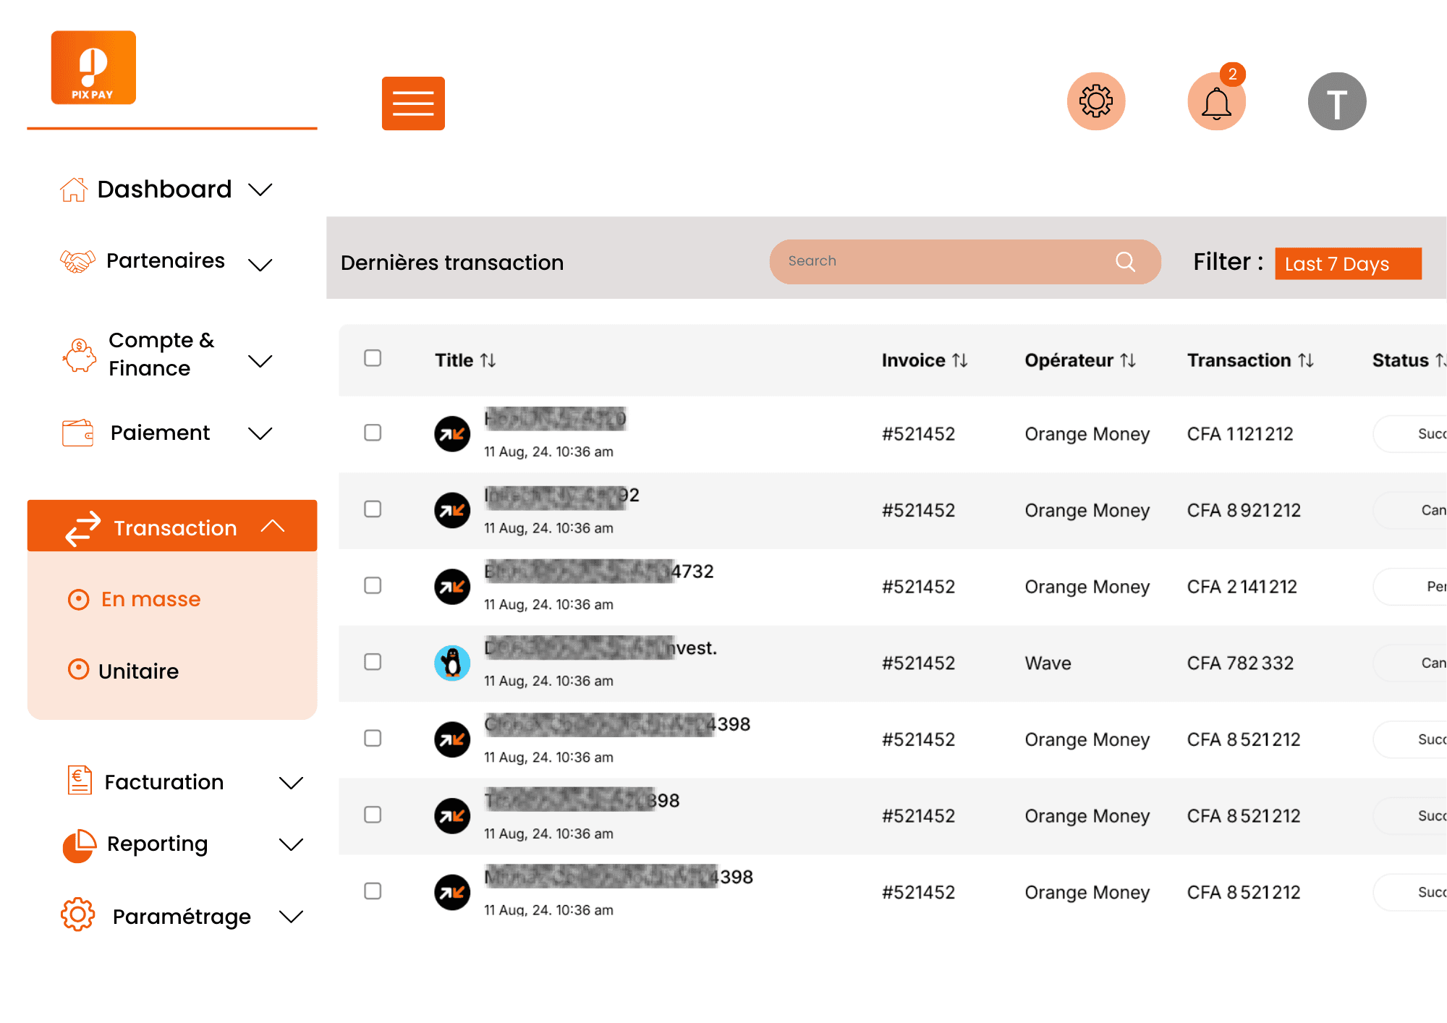1447x1023 pixels.
Task: Click the Reporting pie chart icon
Action: (80, 846)
